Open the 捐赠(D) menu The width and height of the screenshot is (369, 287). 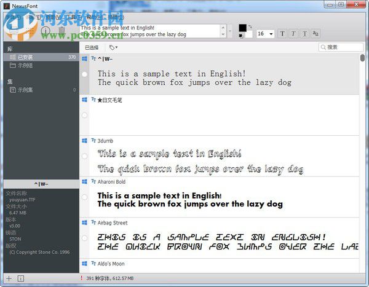pos(116,17)
